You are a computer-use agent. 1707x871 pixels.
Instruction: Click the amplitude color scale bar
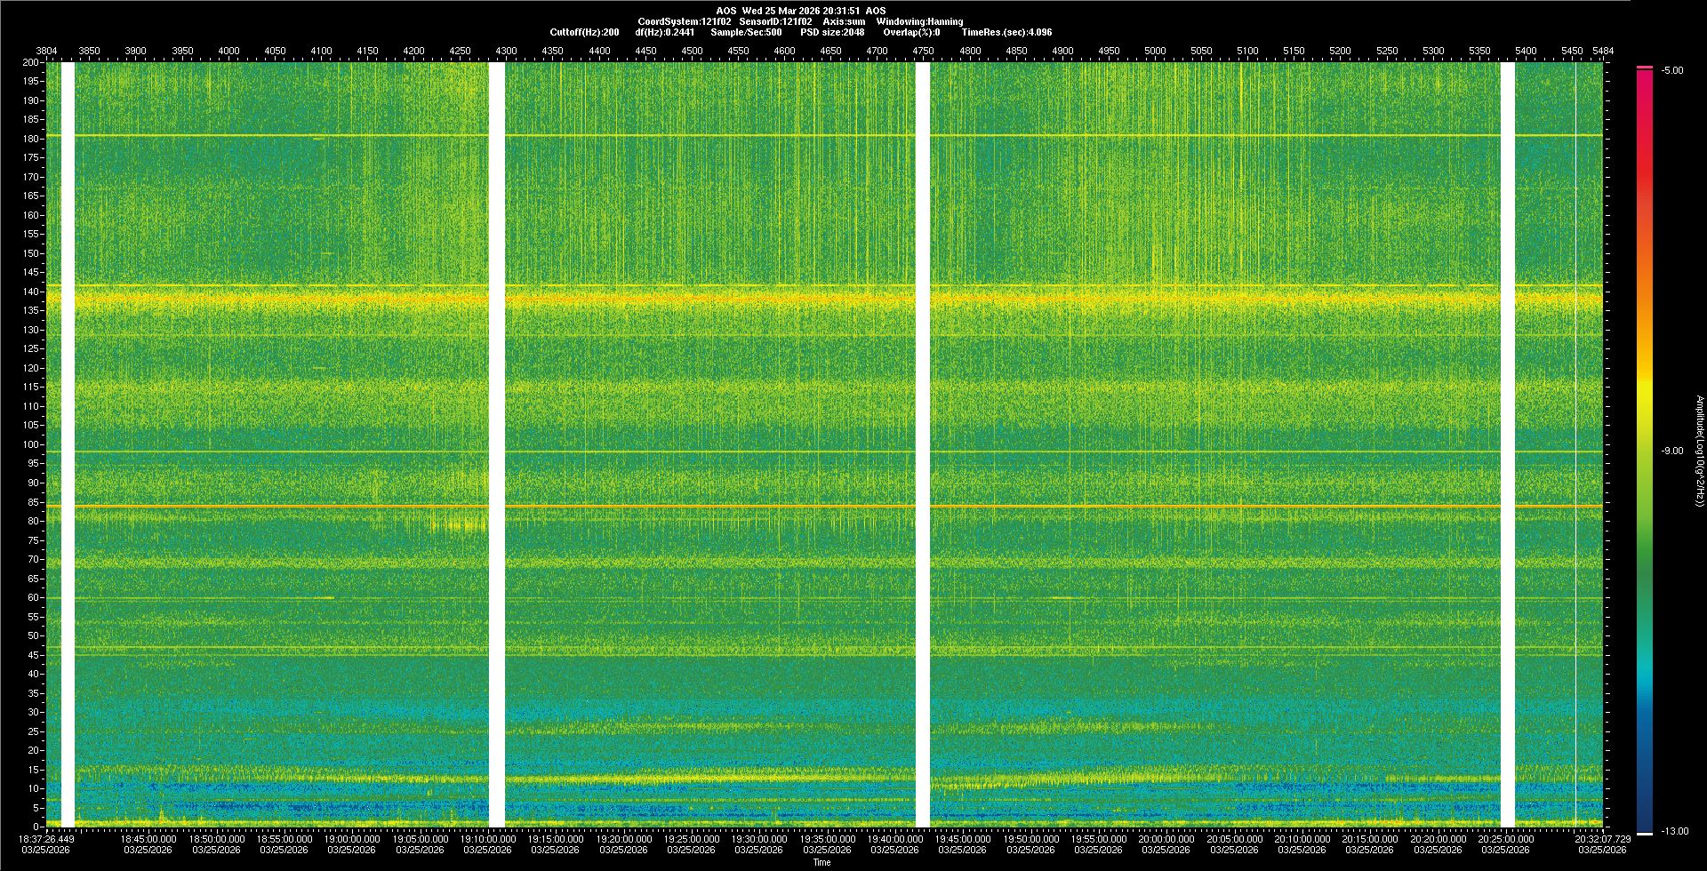click(1644, 450)
